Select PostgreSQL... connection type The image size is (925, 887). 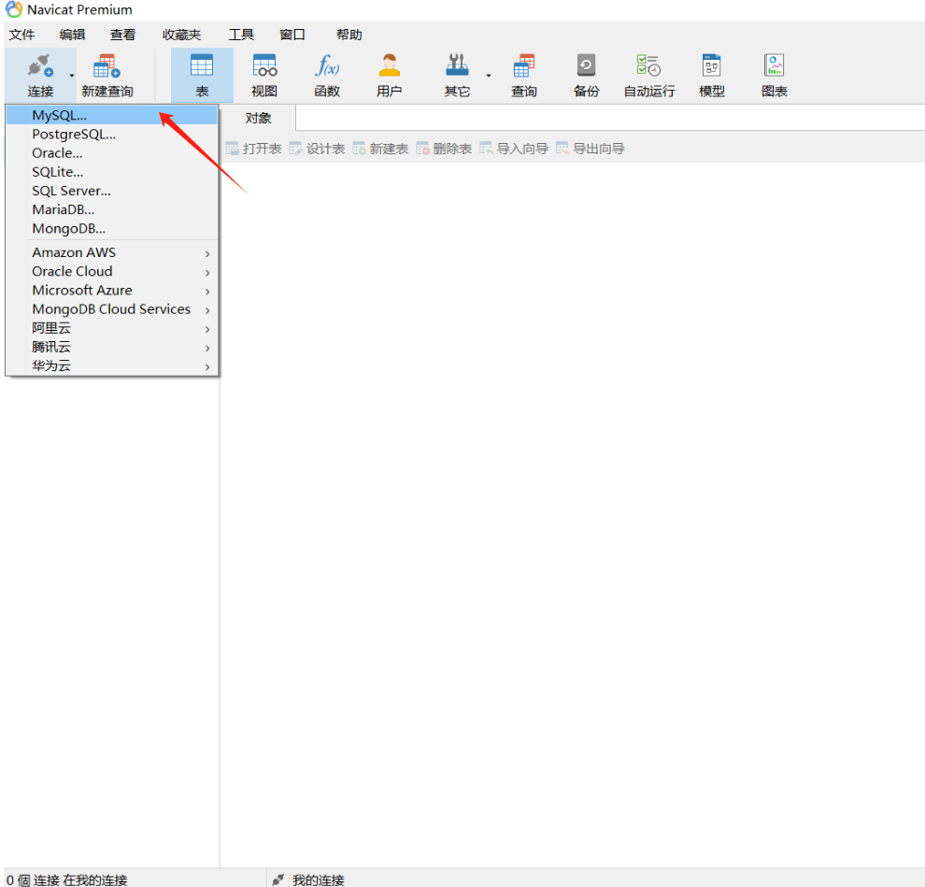click(74, 135)
